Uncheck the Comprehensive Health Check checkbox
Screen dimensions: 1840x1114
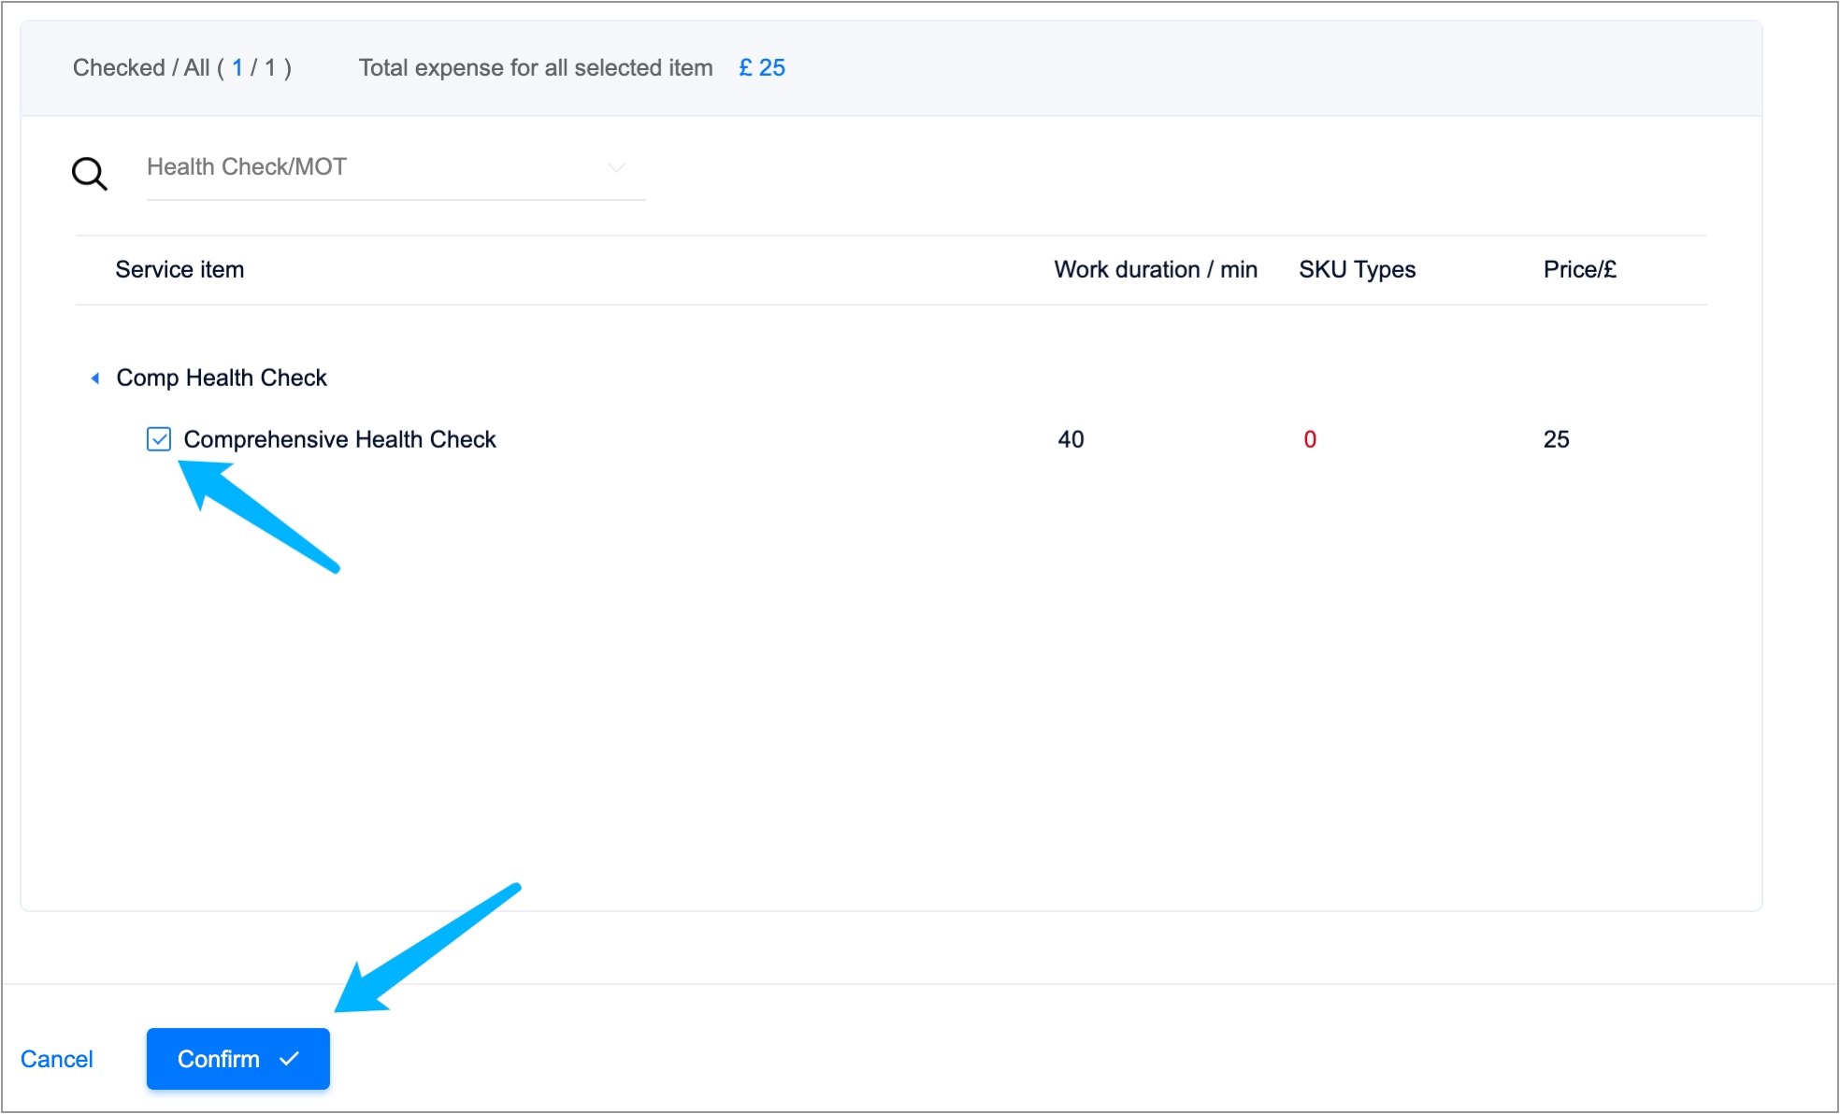pyautogui.click(x=159, y=439)
